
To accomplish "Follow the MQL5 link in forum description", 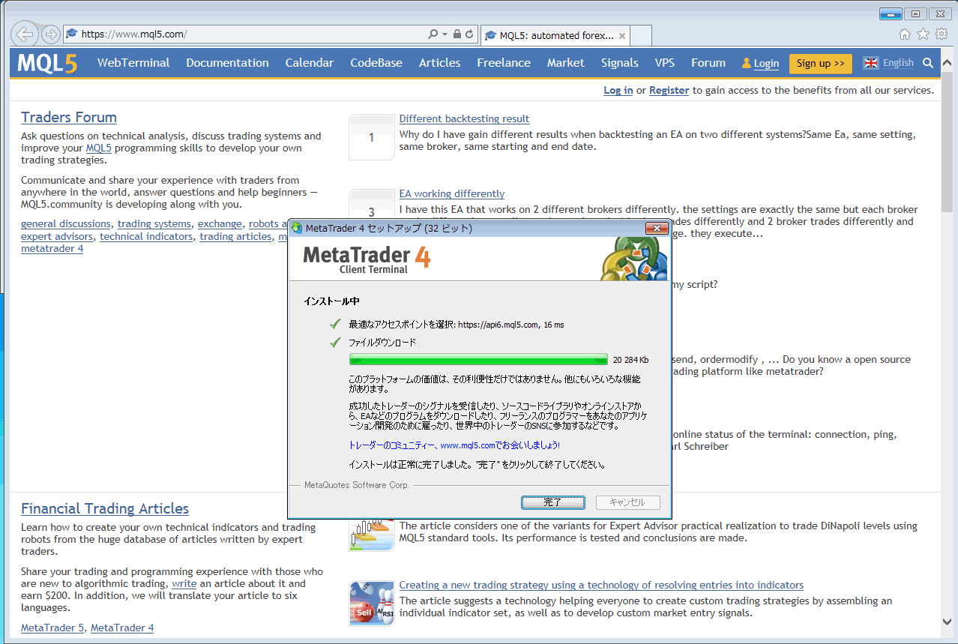I will [x=98, y=148].
